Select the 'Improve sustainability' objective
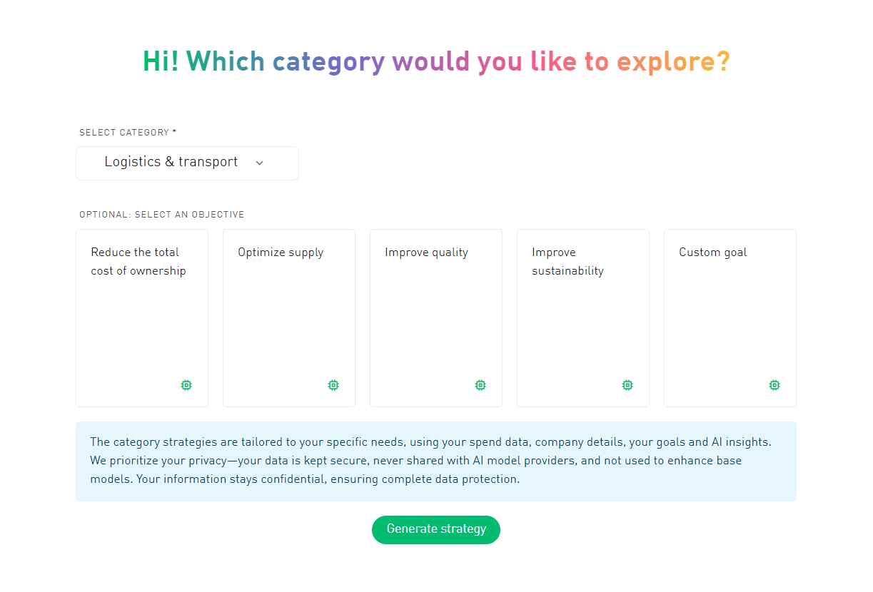The image size is (873, 592). [583, 317]
